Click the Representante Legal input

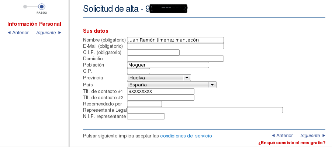205,110
